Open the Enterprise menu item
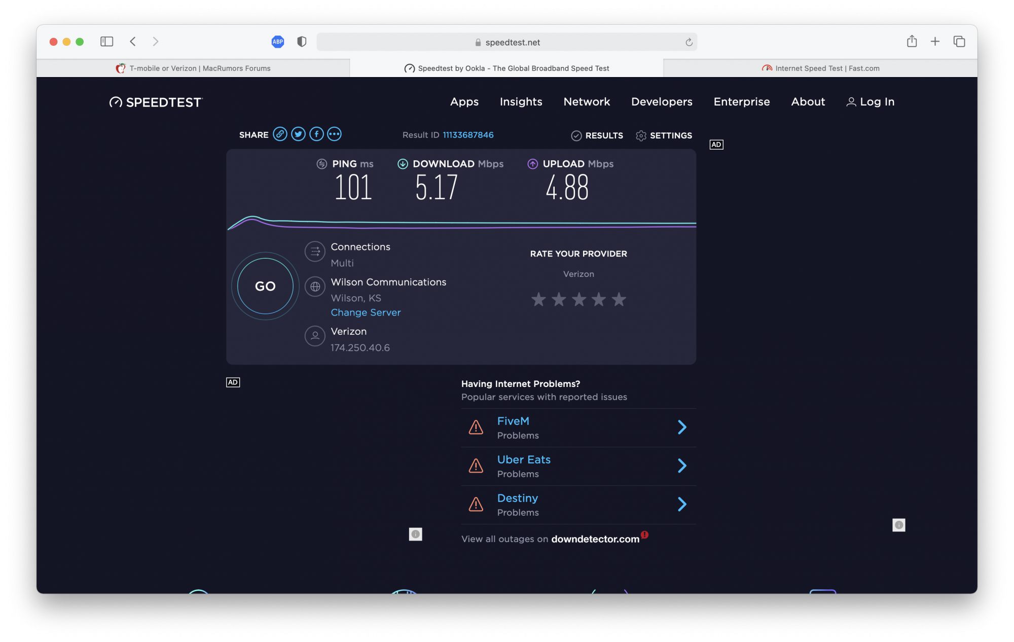1014x642 pixels. click(742, 102)
